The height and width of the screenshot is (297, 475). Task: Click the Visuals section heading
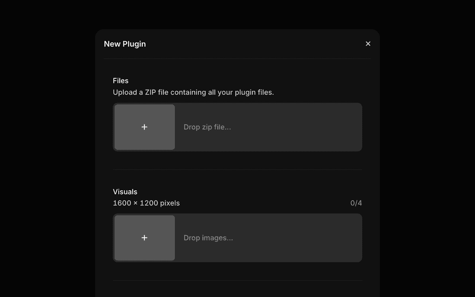pos(125,191)
